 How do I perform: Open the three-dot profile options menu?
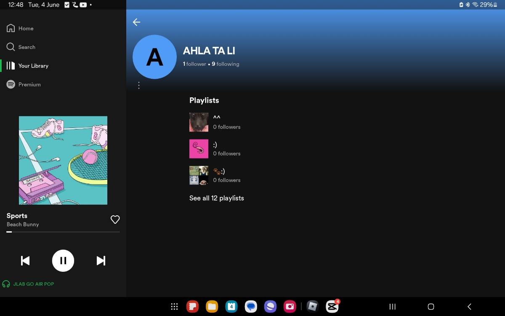point(139,86)
